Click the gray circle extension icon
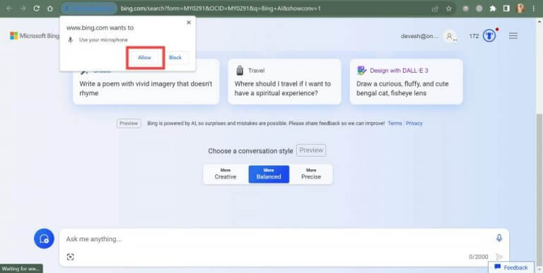Screen dimensions: 543x273 coord(479,8)
